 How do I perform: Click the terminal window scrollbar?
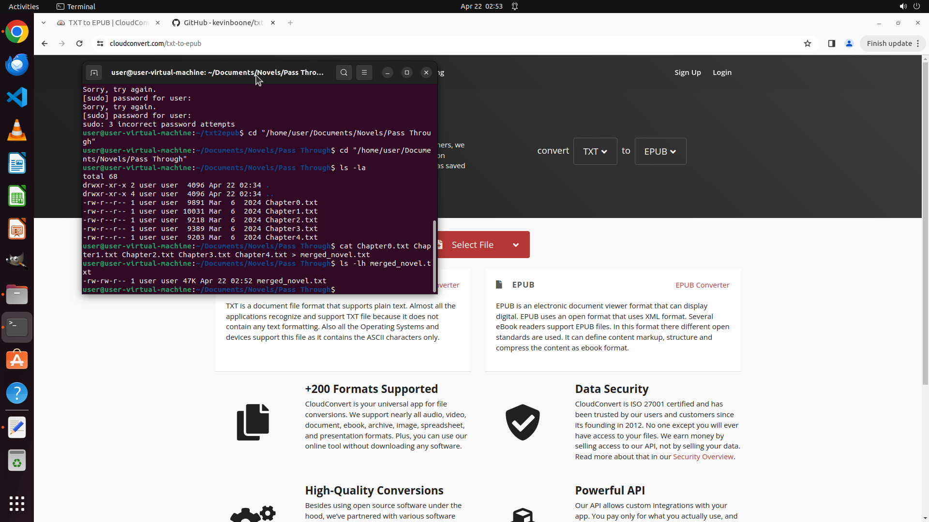point(434,256)
